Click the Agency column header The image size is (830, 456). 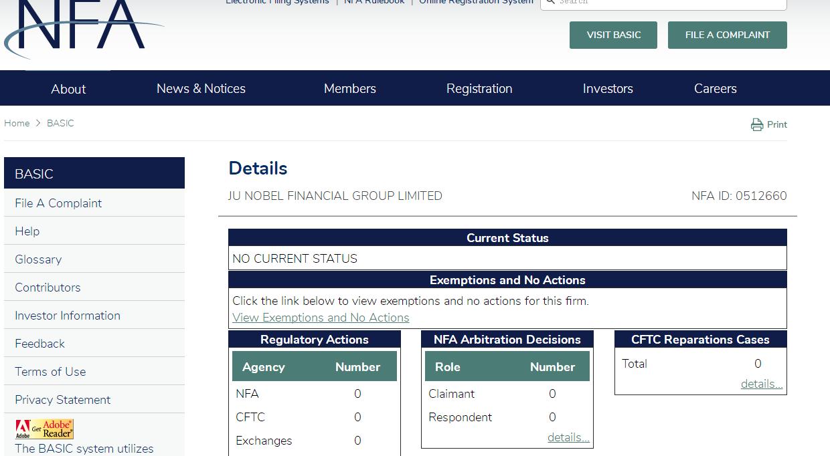click(263, 366)
